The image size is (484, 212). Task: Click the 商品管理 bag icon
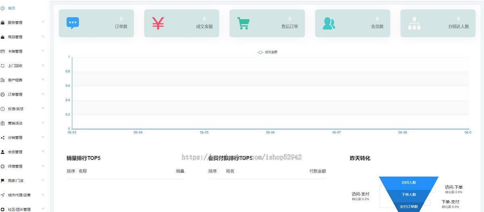coord(3,37)
